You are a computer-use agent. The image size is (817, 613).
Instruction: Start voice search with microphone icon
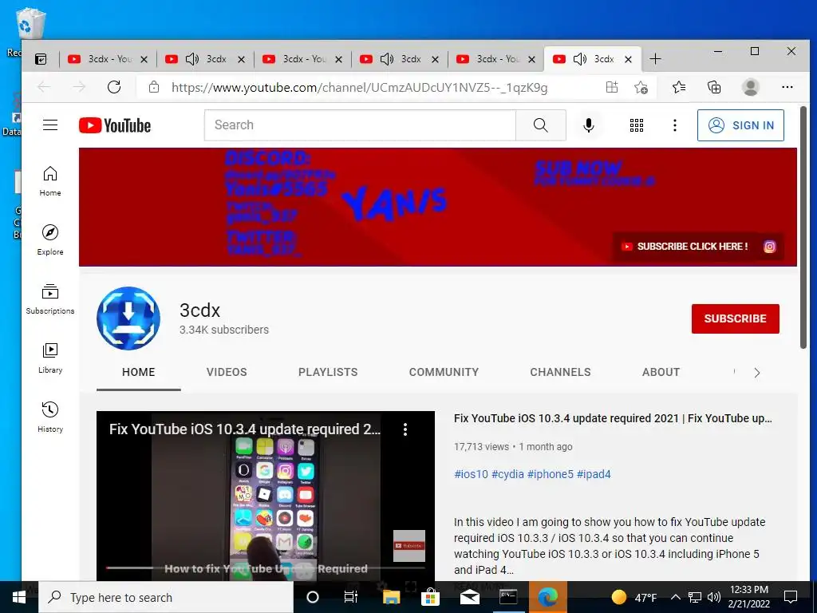tap(589, 125)
